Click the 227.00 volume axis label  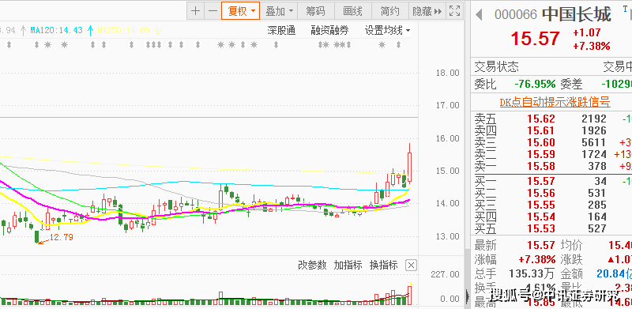coord(445,274)
